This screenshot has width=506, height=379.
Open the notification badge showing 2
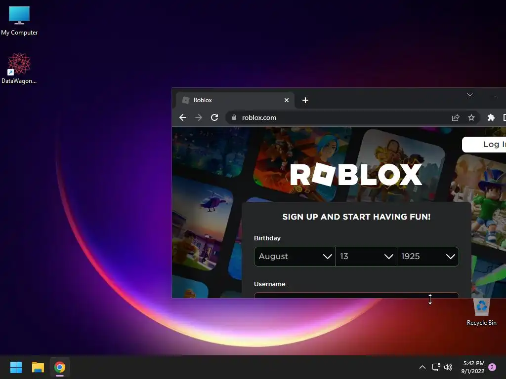[492, 367]
